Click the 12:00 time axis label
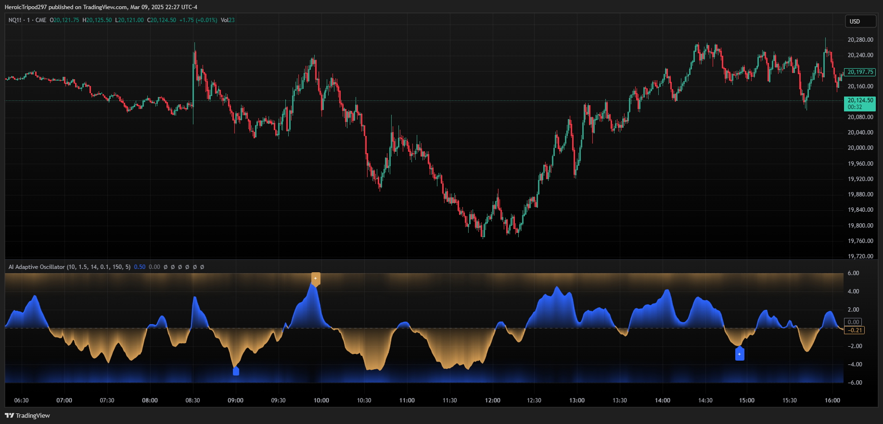This screenshot has height=424, width=883. pyautogui.click(x=493, y=400)
